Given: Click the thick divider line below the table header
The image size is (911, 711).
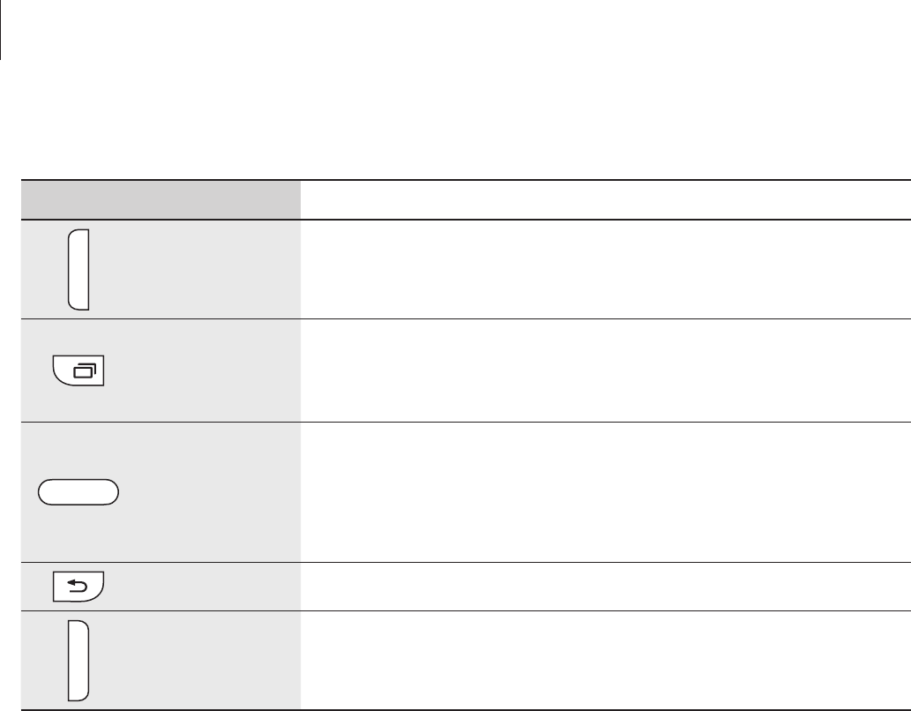Looking at the screenshot, I should point(466,220).
